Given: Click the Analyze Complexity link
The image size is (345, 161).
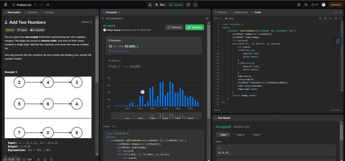Looking at the screenshot, I should 119,51.
